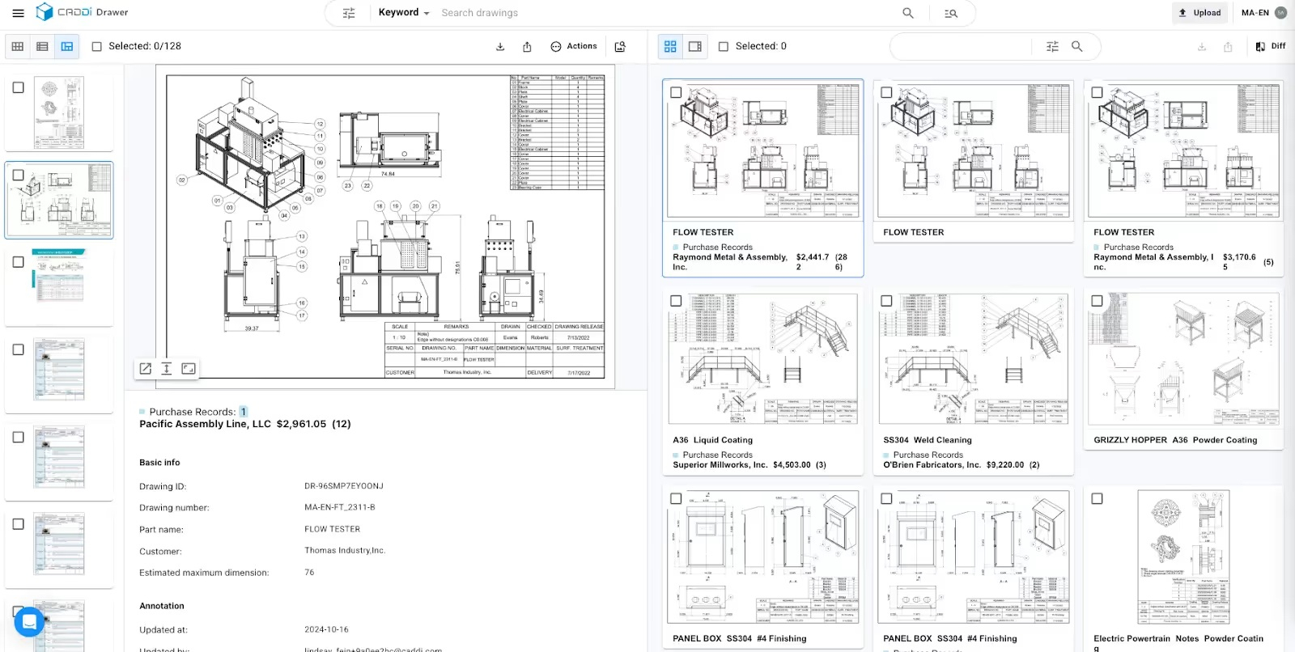
Task: Check the first FLOW TESTER result card
Action: click(676, 92)
